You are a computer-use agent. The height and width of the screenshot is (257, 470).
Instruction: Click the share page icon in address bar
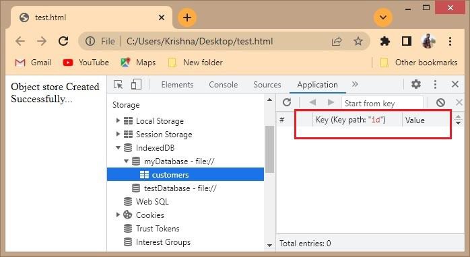337,41
